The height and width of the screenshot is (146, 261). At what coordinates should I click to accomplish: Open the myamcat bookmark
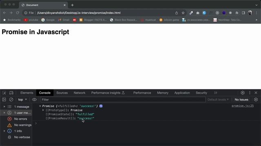pyautogui.click(x=148, y=20)
